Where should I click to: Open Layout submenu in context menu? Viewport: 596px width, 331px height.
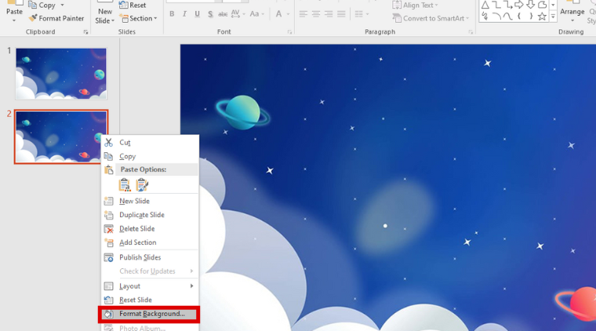pos(150,286)
